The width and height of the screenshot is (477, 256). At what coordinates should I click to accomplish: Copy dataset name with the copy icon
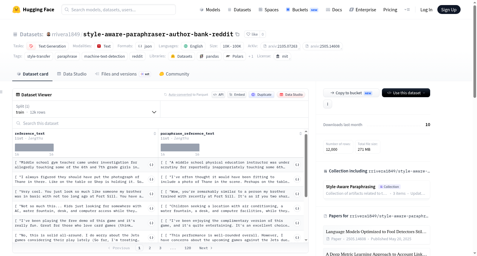[x=237, y=34]
